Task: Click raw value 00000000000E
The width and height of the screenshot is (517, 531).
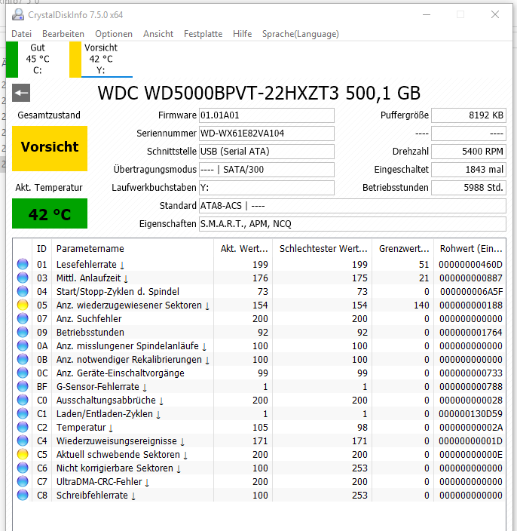Action: [470, 455]
